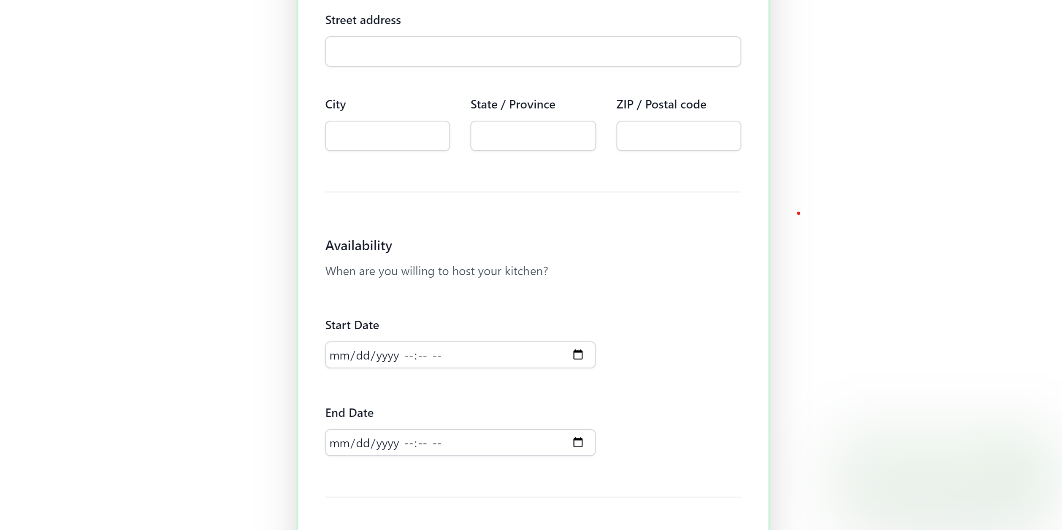Select the AM/PM segment of End Date
Screen dimensions: 1062x530
pyautogui.click(x=437, y=443)
